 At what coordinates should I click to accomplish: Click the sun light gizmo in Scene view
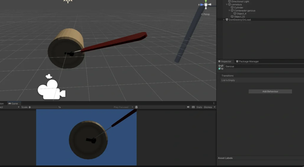click(x=68, y=1)
